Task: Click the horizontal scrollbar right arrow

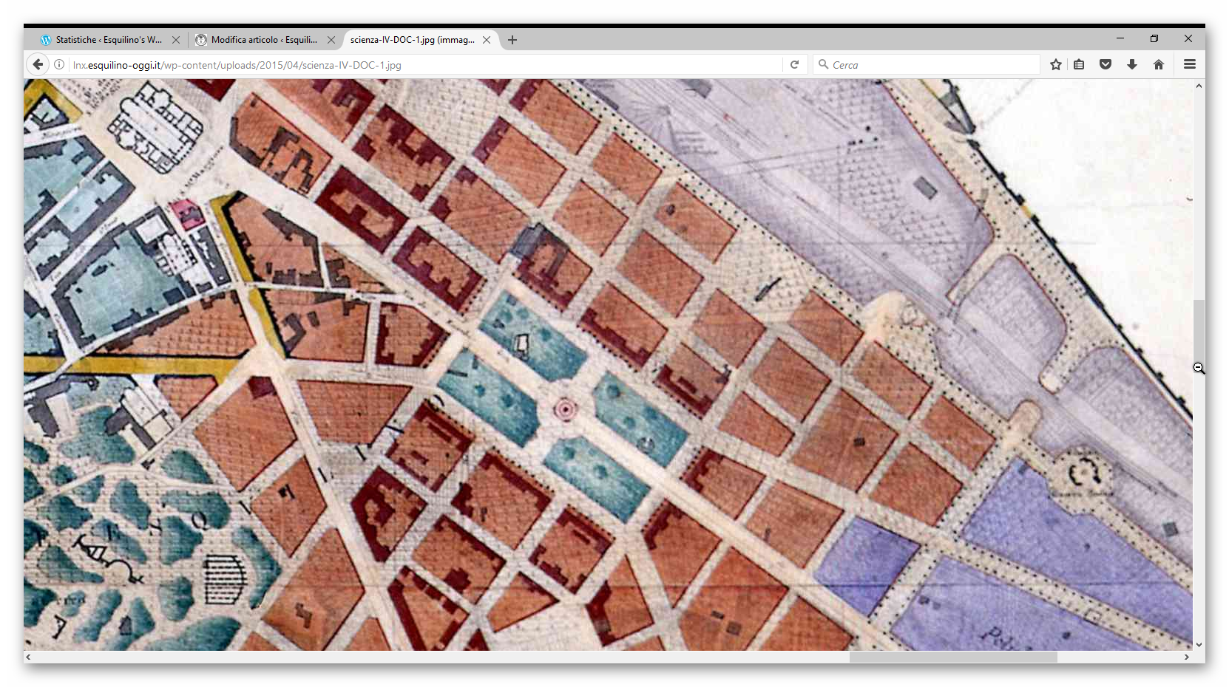Action: (x=1186, y=657)
